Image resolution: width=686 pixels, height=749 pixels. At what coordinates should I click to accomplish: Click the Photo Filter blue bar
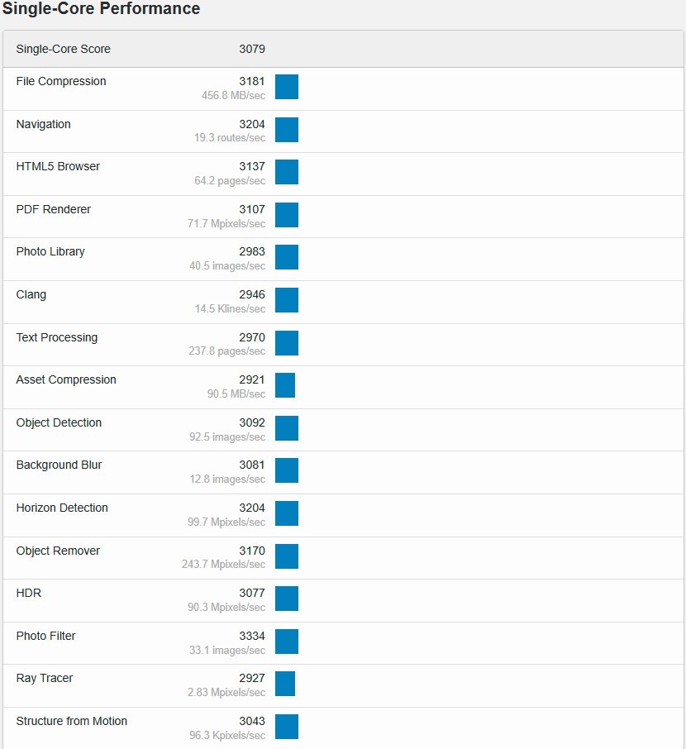(x=287, y=642)
